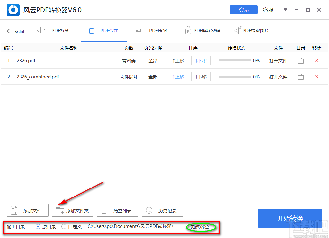329x238 pixels.
Task: Click the 有密码 status text
Action: click(x=129, y=61)
